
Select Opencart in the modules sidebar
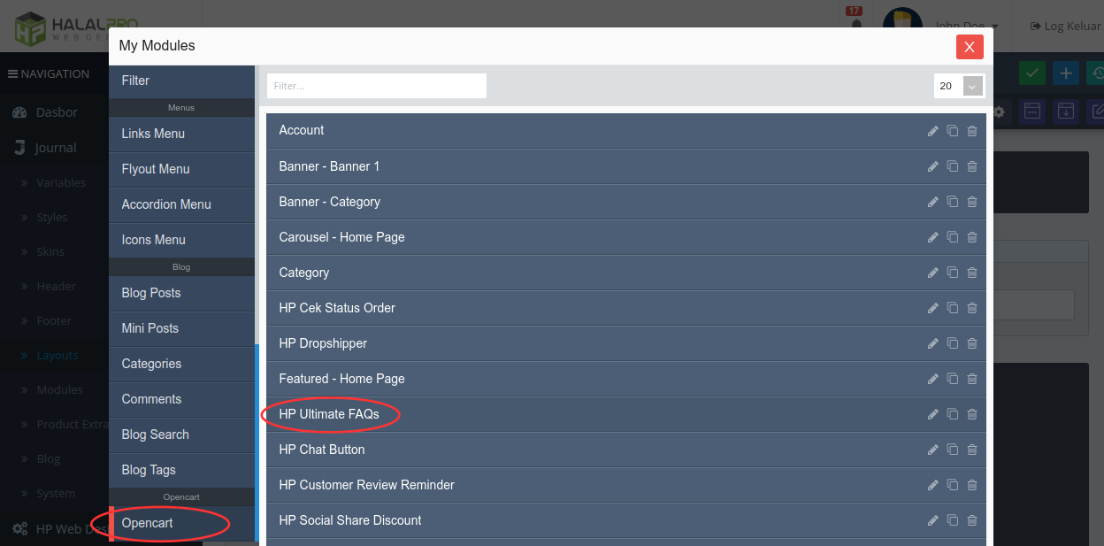[148, 523]
